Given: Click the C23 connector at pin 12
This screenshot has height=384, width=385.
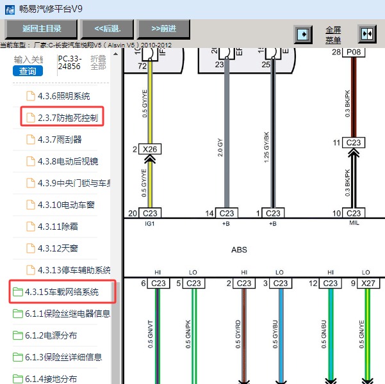Looking at the screenshot, I should click(x=331, y=284).
